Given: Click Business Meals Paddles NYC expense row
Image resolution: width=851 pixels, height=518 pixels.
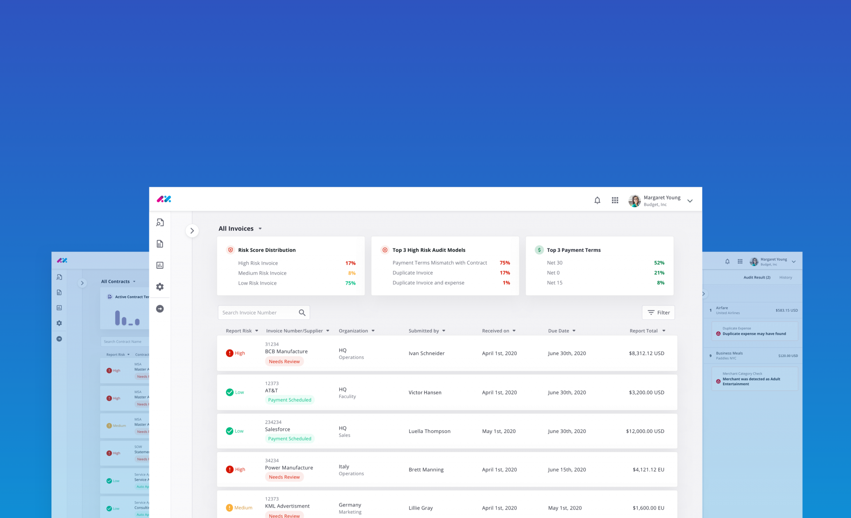Looking at the screenshot, I should [753, 356].
